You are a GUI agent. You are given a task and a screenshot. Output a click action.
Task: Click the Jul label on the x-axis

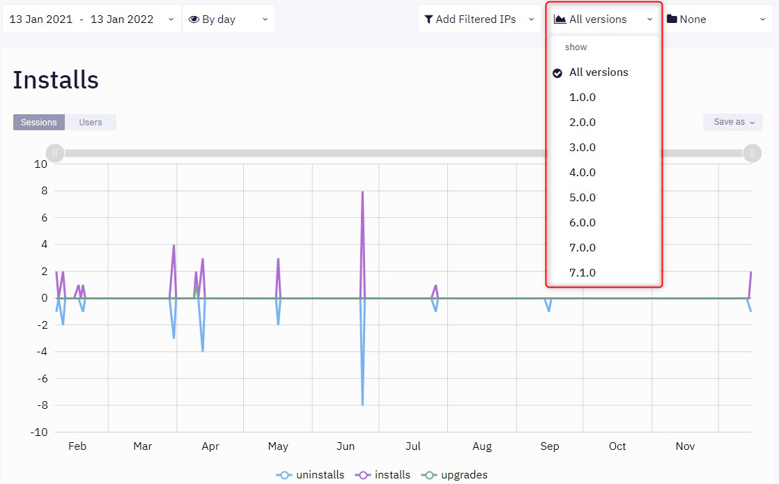click(x=413, y=446)
